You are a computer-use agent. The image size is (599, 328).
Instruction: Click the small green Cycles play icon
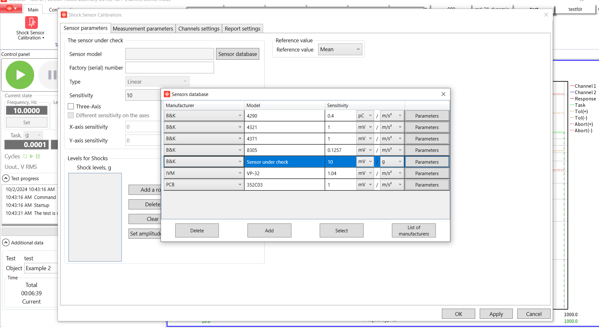[x=31, y=156]
